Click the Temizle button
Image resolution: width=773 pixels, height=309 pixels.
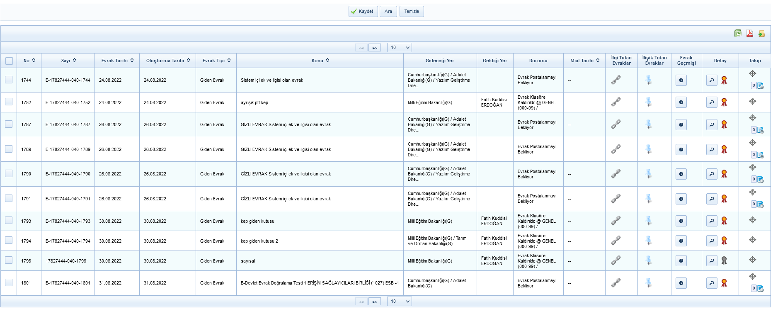coord(411,12)
